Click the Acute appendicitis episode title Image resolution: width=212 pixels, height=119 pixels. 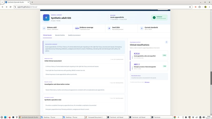117,17
